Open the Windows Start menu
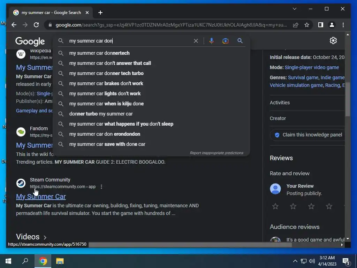The height and width of the screenshot is (268, 357). pyautogui.click(x=8, y=261)
